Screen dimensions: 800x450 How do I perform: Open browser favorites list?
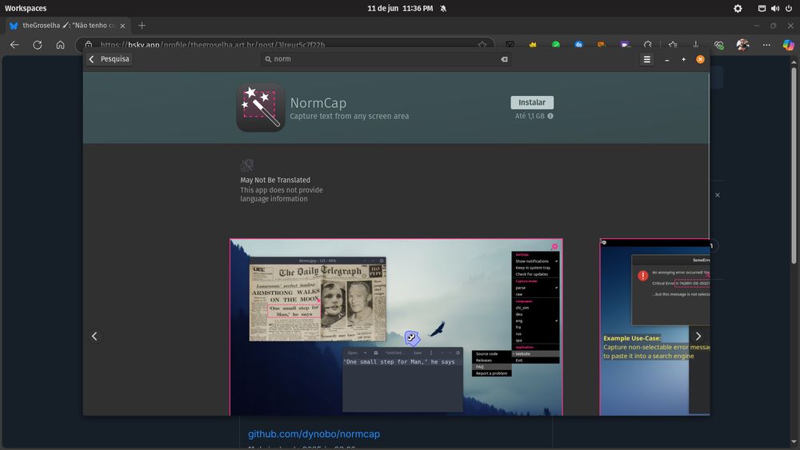673,45
